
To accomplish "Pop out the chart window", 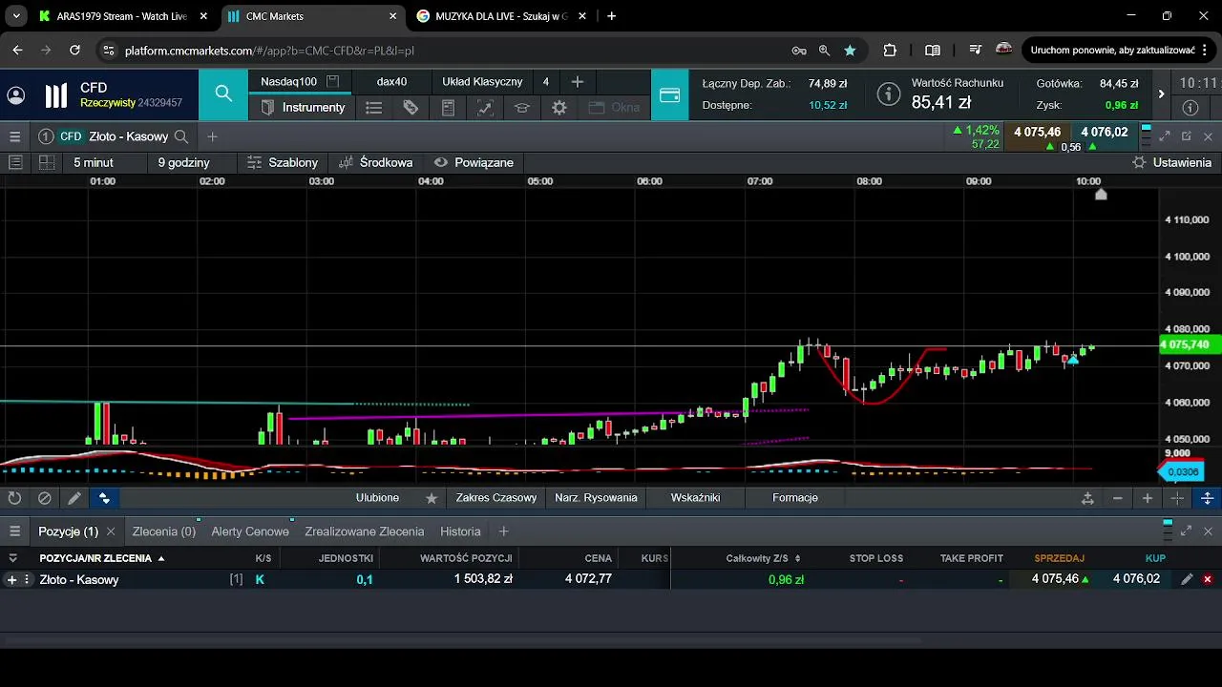I will pos(1187,136).
